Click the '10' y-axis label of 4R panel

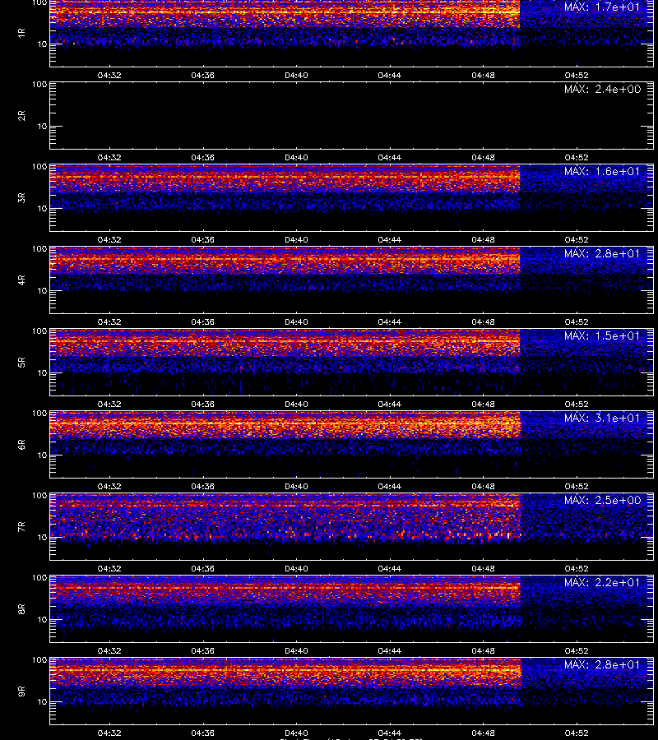pos(42,291)
